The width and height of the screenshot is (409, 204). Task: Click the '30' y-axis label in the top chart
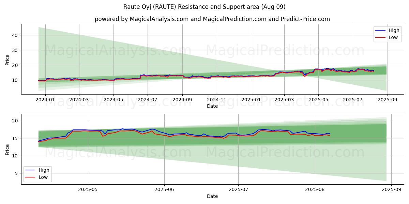click(15, 50)
